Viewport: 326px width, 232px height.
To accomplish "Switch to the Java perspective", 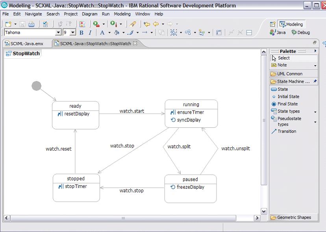I will [278, 33].
